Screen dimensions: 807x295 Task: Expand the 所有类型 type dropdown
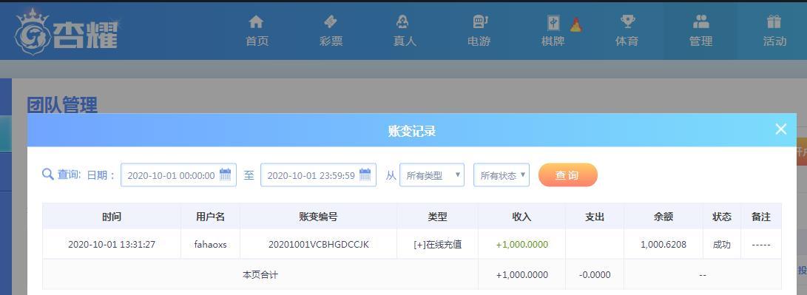tap(432, 175)
